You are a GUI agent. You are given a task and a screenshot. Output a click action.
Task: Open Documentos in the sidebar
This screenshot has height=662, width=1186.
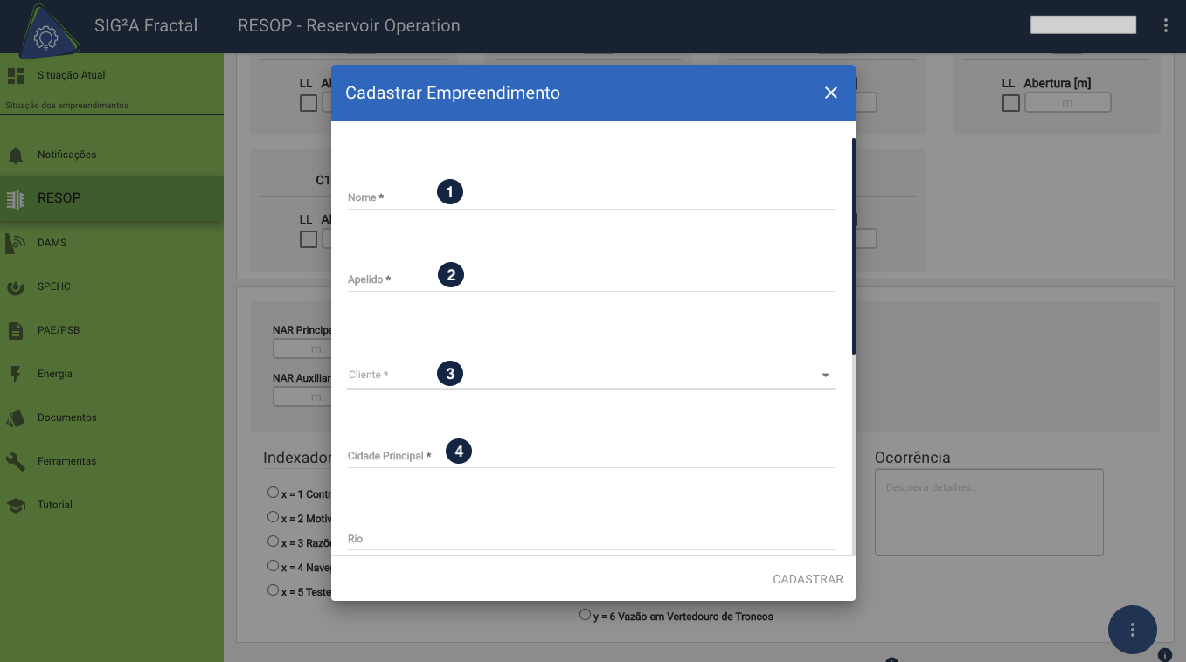pos(66,417)
